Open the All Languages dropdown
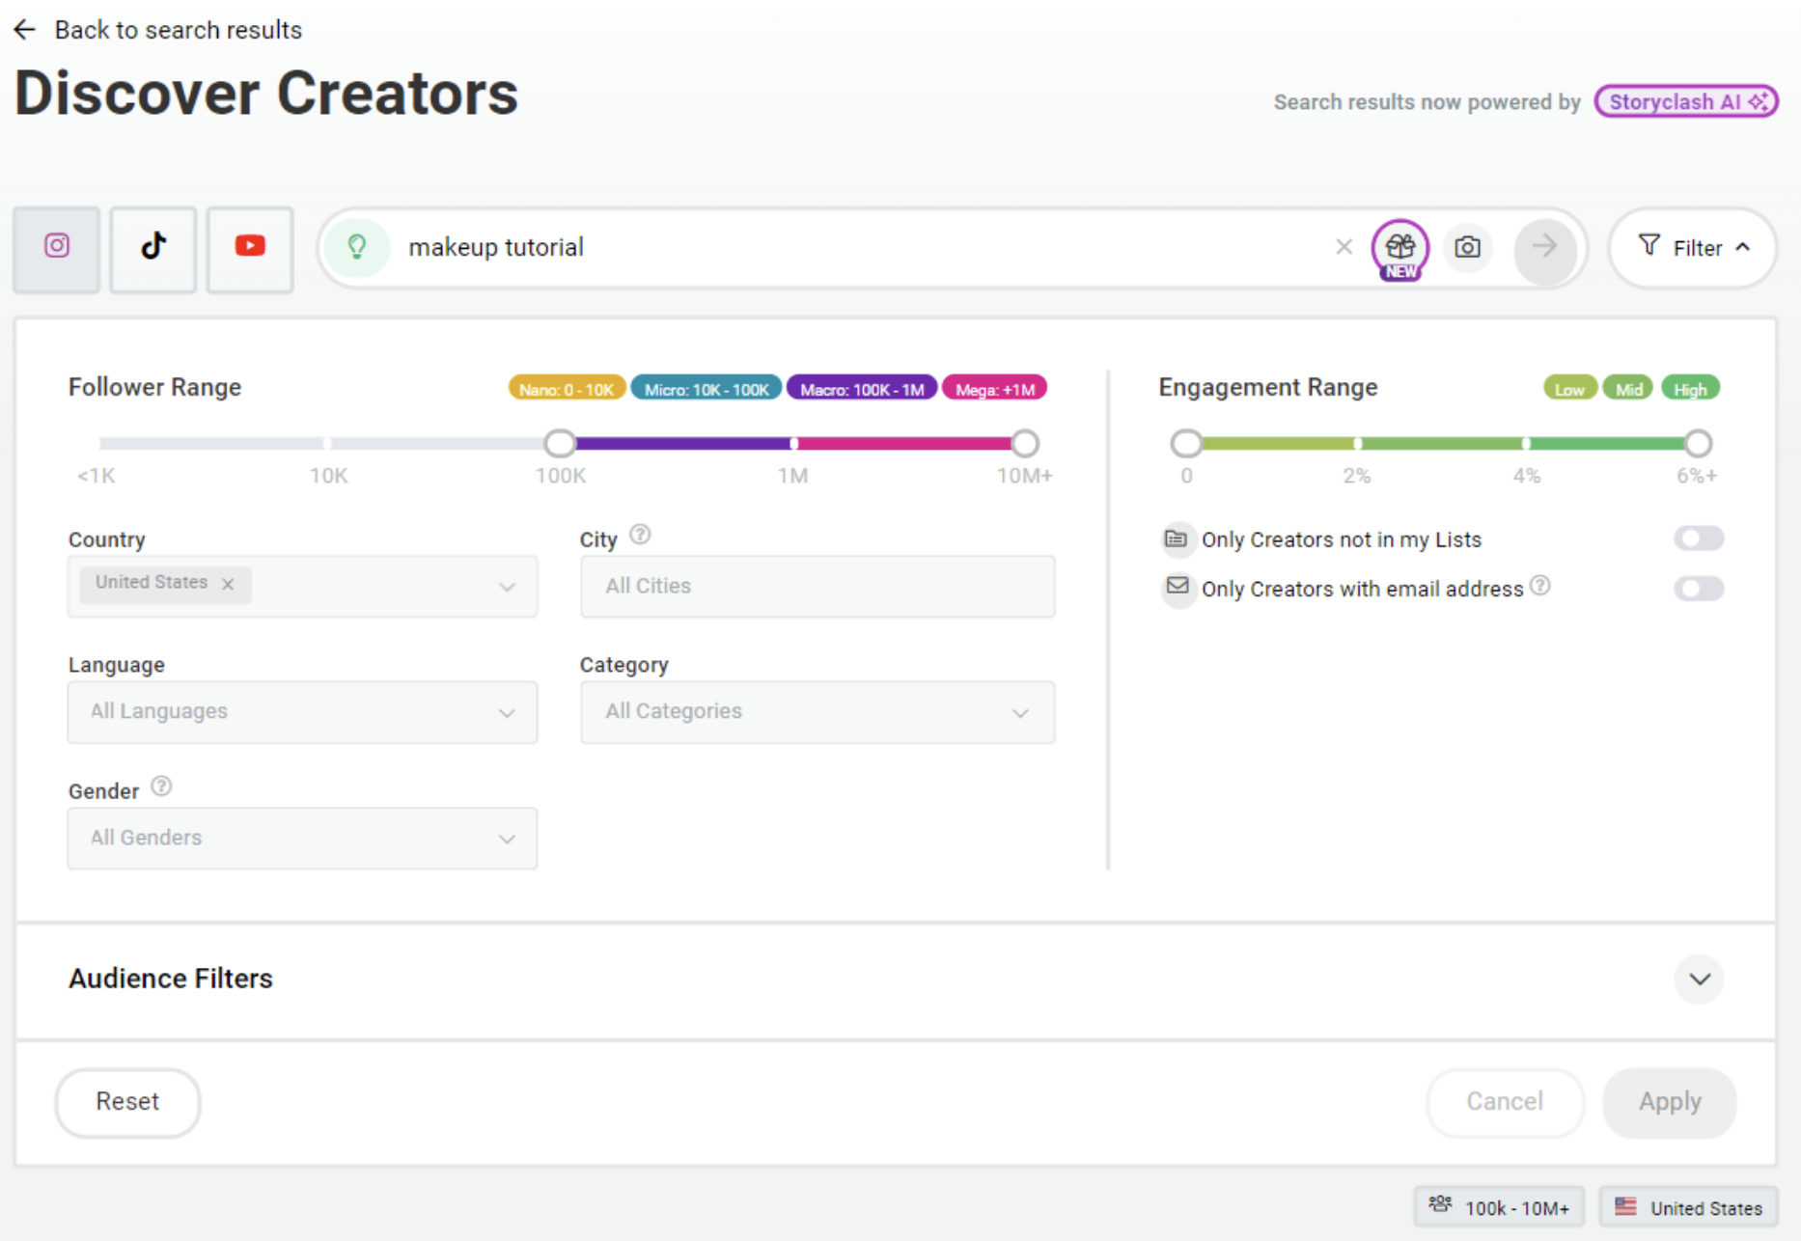Image resolution: width=1801 pixels, height=1241 pixels. click(x=302, y=712)
